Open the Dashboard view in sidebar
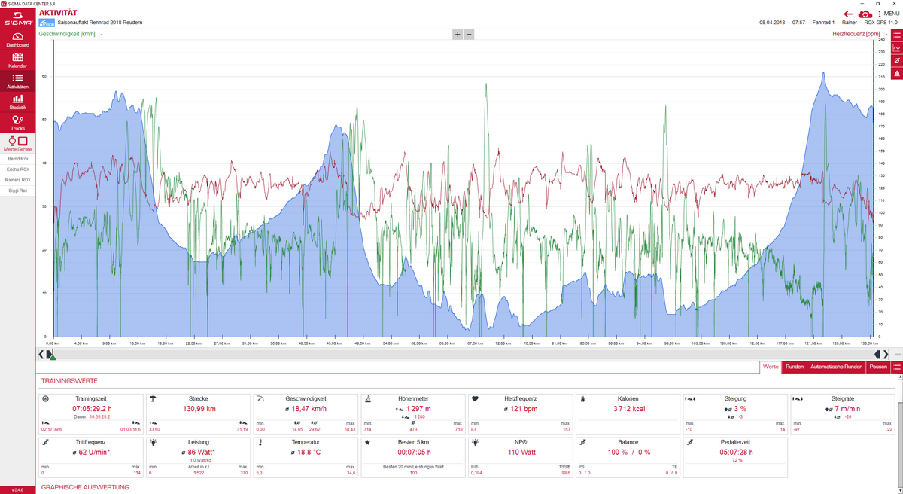 tap(17, 40)
